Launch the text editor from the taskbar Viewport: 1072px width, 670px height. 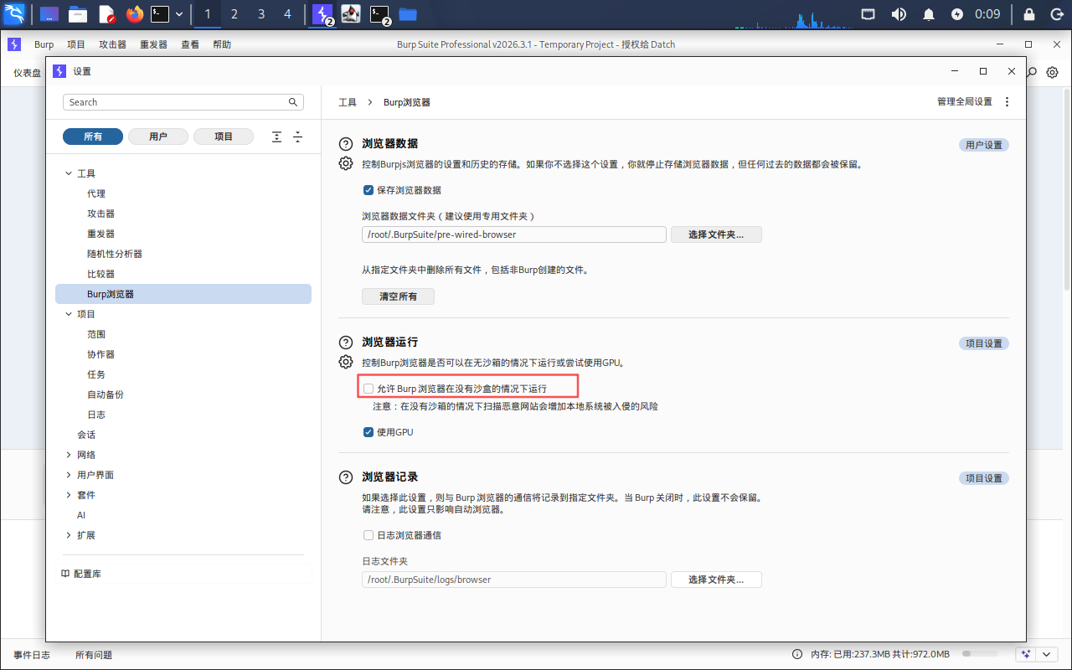pos(106,14)
